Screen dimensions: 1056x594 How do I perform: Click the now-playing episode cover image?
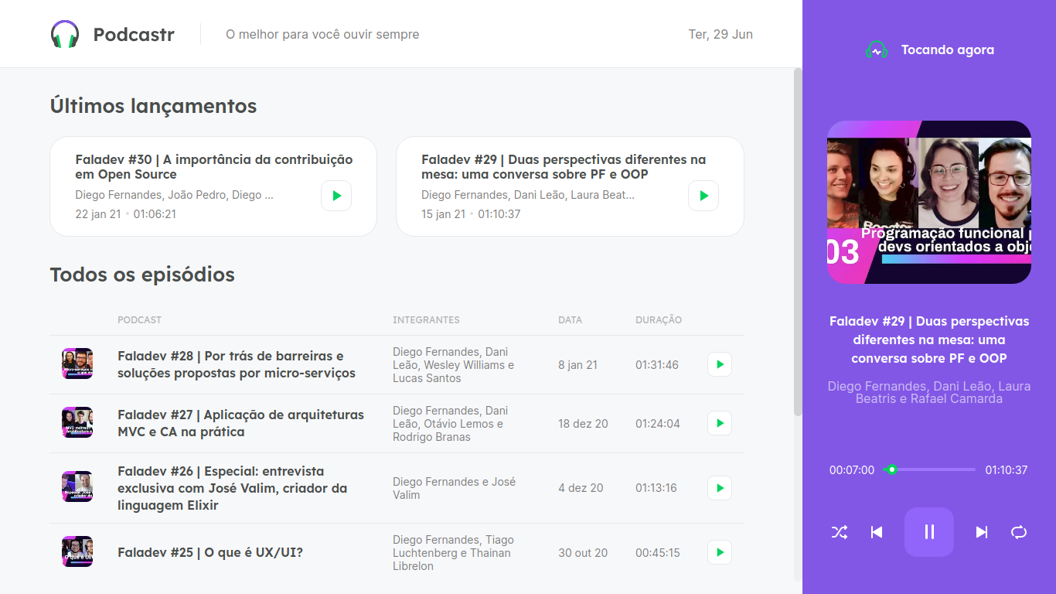point(929,202)
